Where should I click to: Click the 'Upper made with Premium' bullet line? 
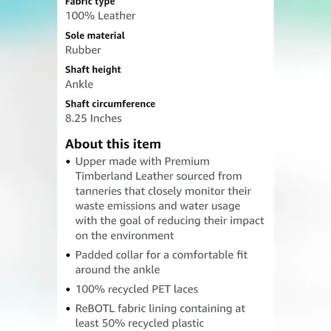143,162
